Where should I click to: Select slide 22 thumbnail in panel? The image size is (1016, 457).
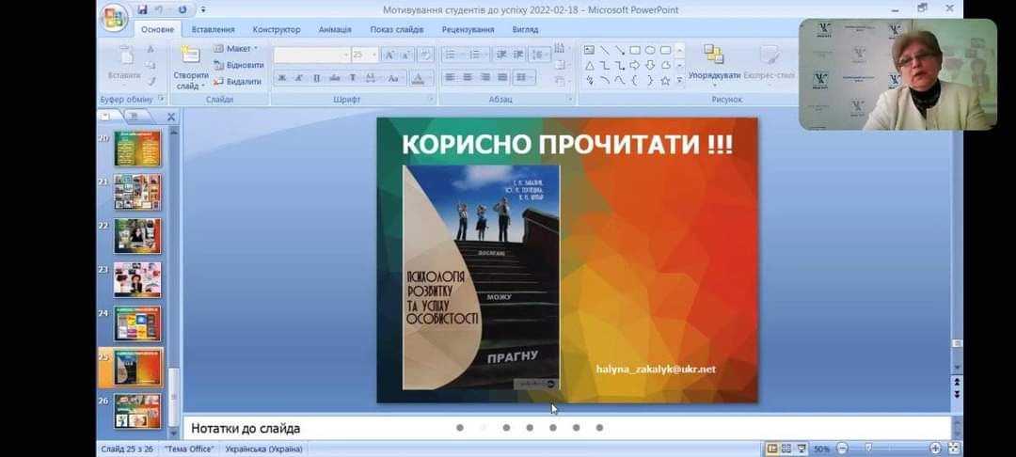pos(137,236)
